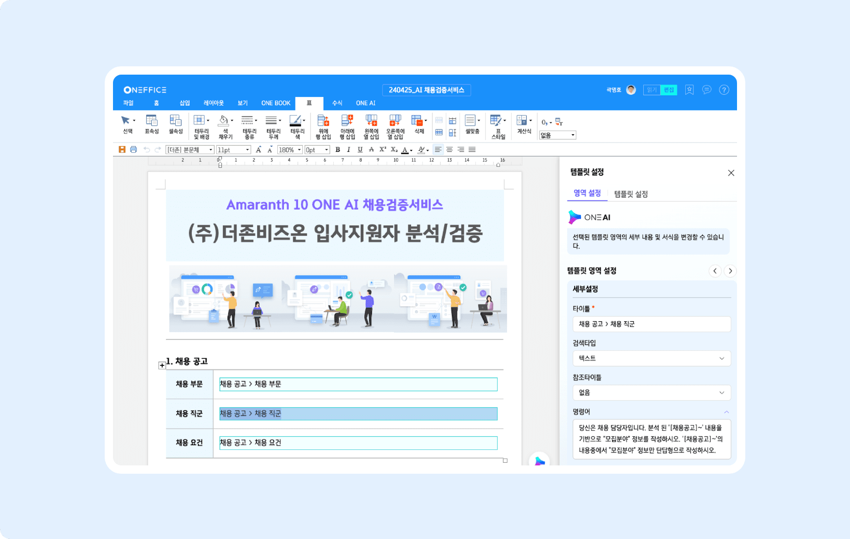Toggle underline formatting
The width and height of the screenshot is (850, 539).
click(x=360, y=150)
